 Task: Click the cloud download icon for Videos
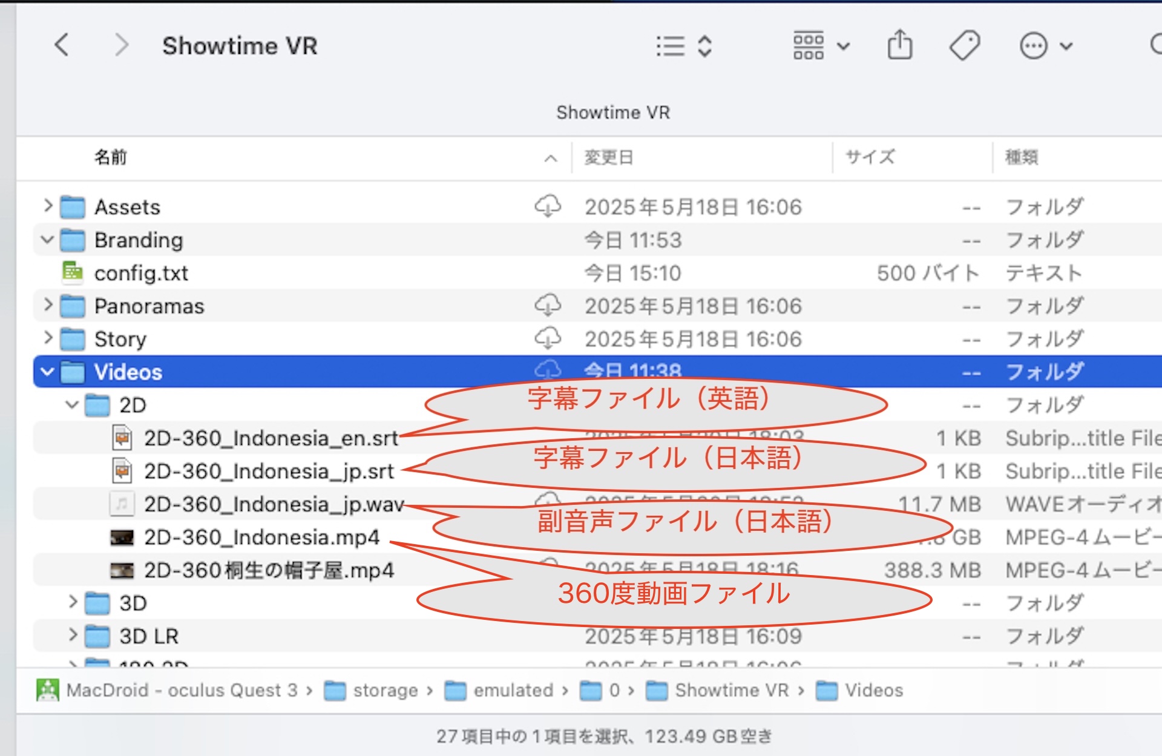[548, 369]
